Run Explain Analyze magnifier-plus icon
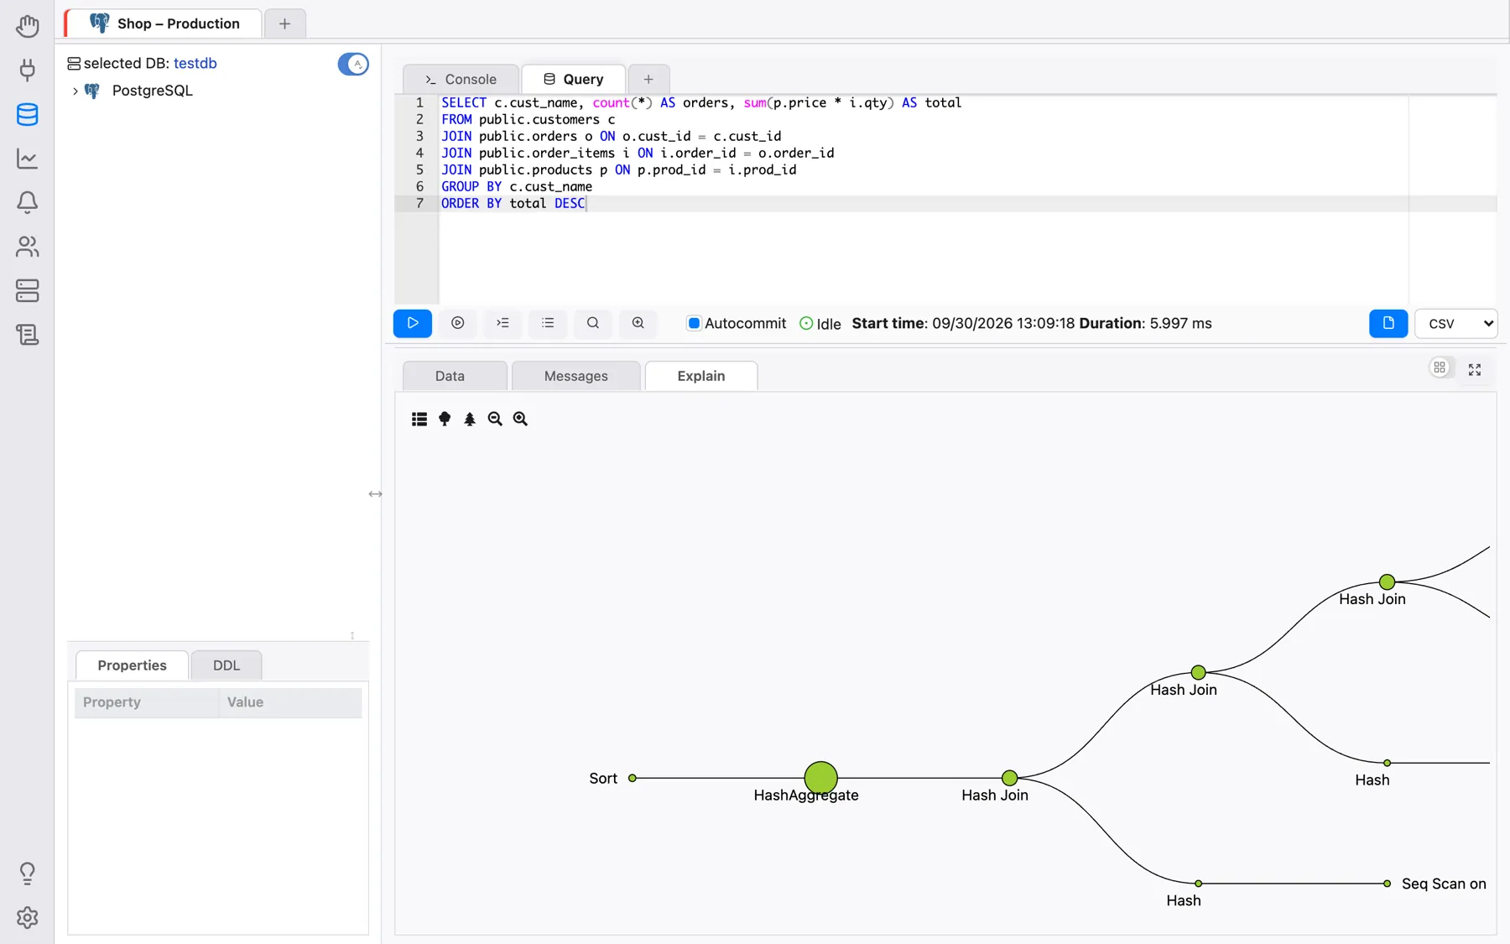This screenshot has height=944, width=1510. [x=638, y=323]
